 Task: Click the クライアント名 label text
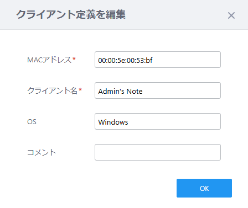(x=53, y=90)
